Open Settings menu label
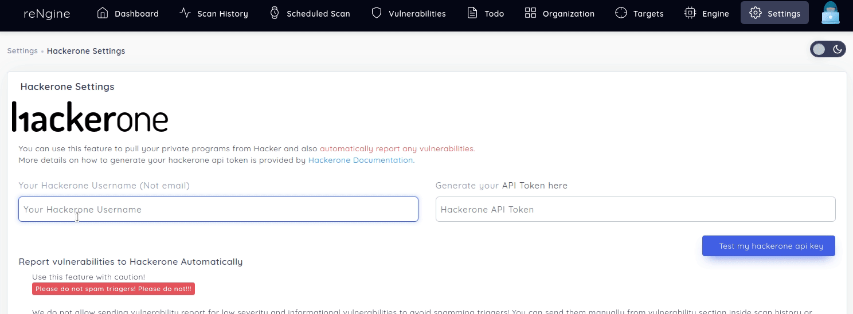This screenshot has width=853, height=314. coord(784,14)
